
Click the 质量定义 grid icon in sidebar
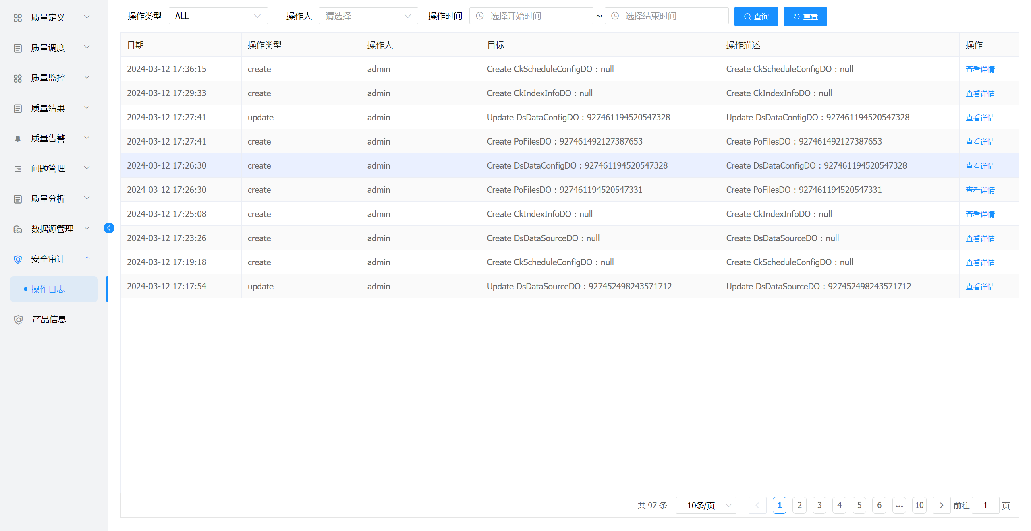(18, 18)
